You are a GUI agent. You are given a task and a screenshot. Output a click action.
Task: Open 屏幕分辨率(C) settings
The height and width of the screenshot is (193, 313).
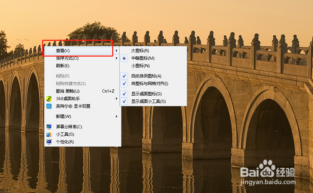coord(82,126)
